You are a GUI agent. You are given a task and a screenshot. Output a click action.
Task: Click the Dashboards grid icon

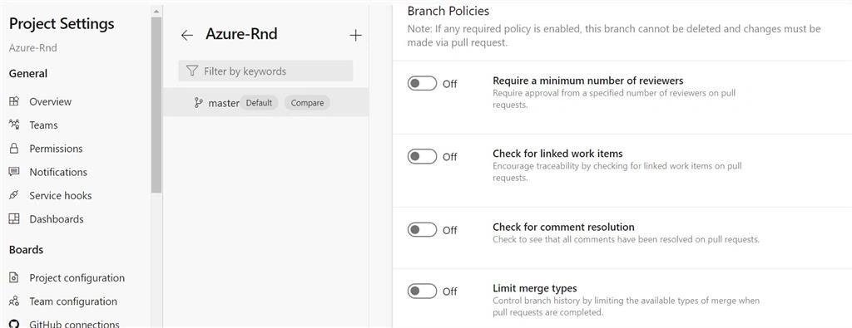[x=14, y=218]
